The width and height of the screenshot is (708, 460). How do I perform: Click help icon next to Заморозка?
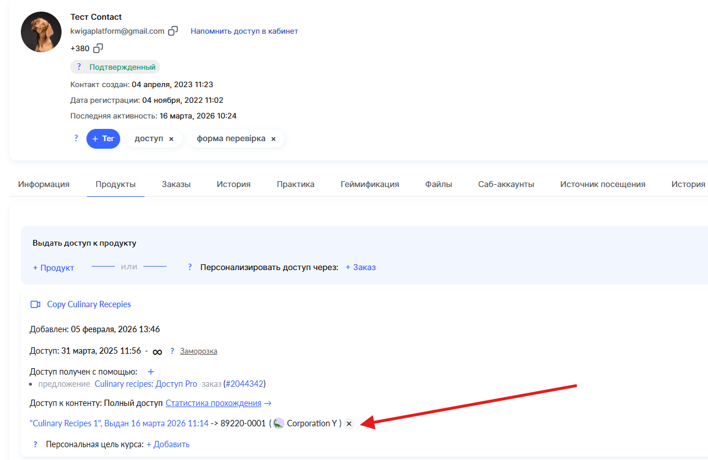[172, 351]
